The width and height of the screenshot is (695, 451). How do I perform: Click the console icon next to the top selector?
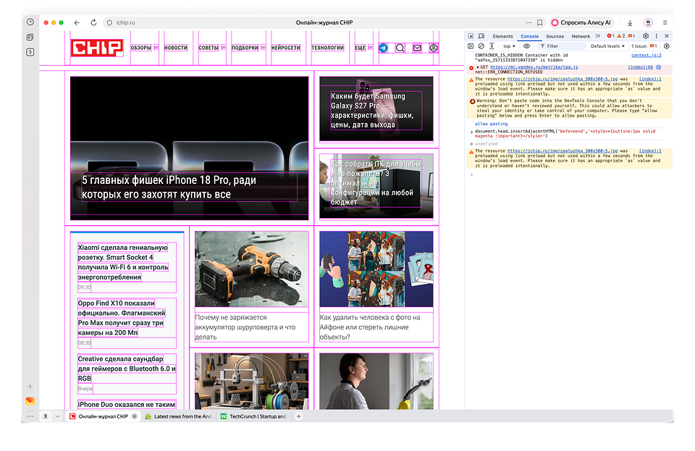click(492, 46)
